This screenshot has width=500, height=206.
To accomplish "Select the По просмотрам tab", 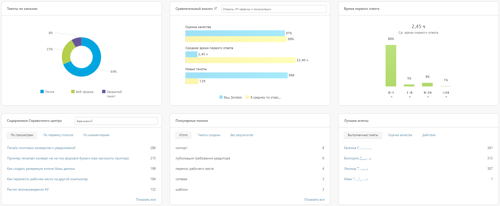I will (x=22, y=135).
